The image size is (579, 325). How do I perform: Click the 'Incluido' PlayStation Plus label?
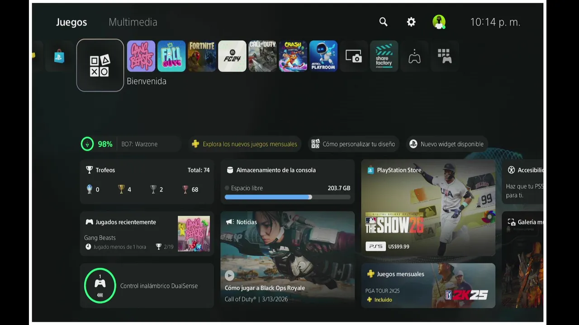(x=383, y=300)
